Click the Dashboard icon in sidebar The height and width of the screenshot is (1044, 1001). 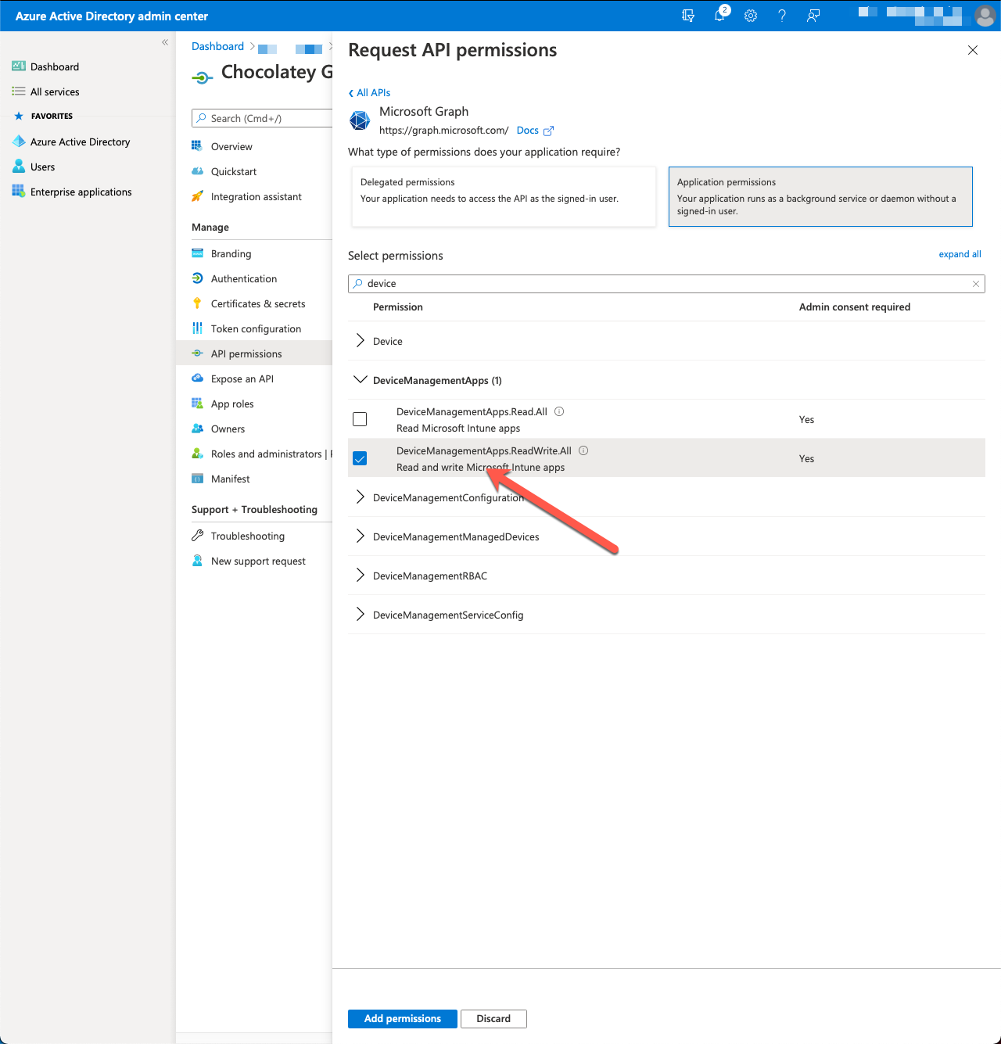tap(19, 66)
